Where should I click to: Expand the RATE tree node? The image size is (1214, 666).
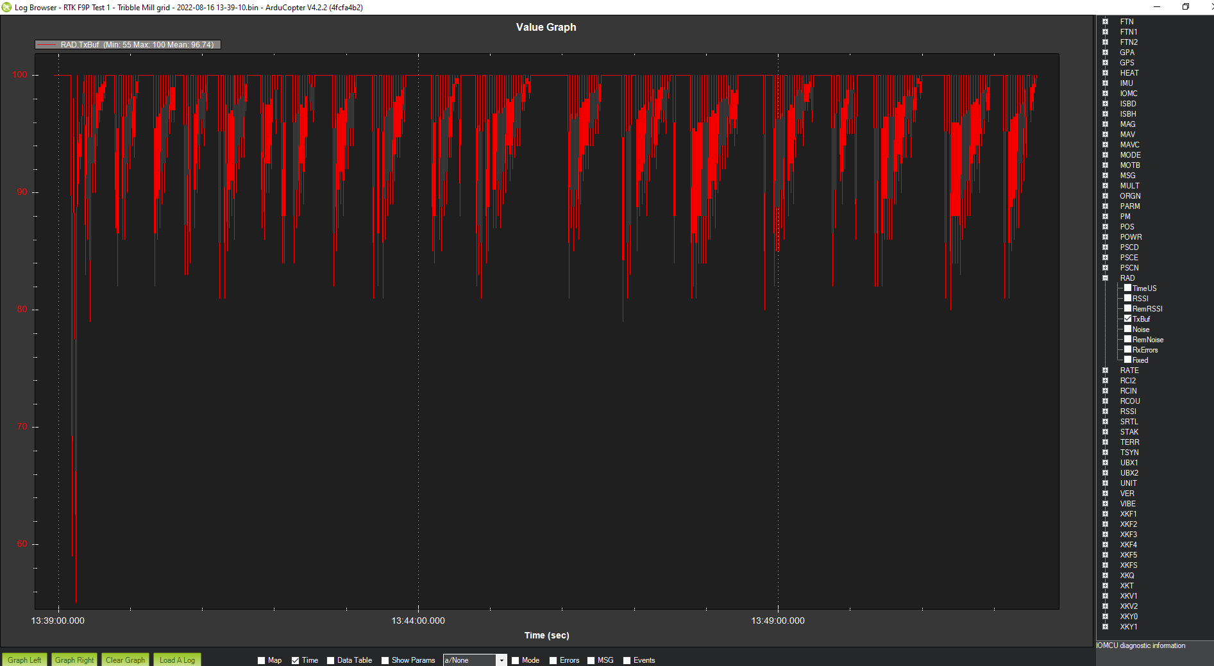(x=1105, y=370)
